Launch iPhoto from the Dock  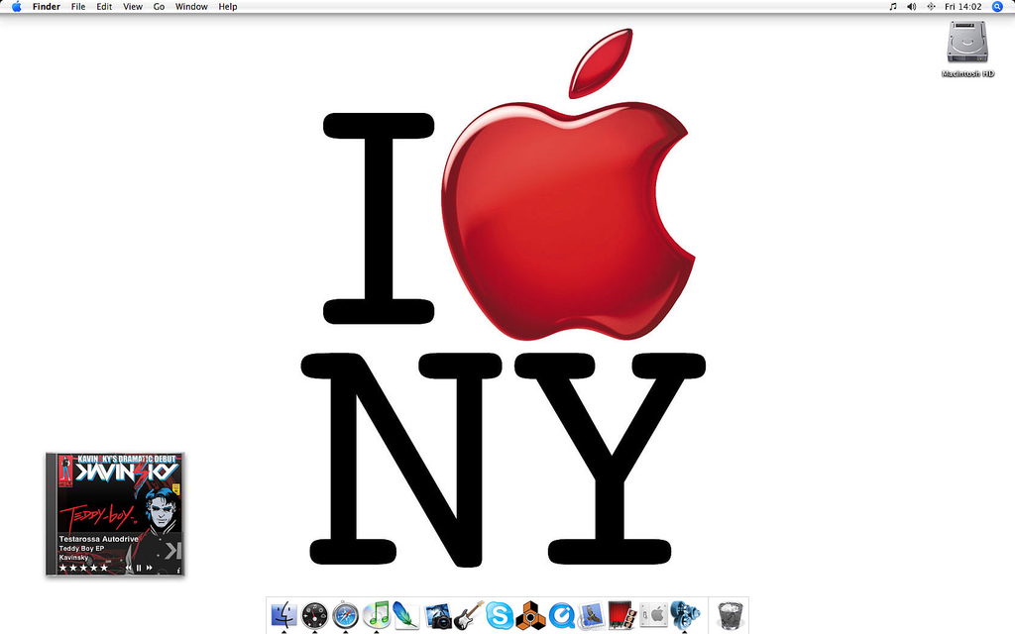[438, 615]
